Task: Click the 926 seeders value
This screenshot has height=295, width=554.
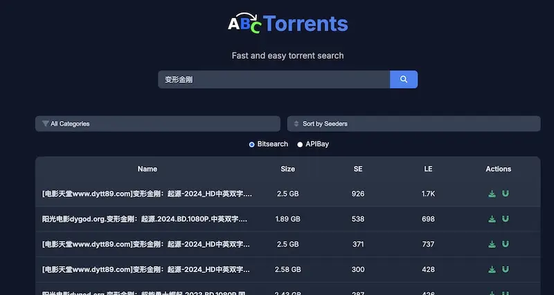Action: [x=358, y=194]
